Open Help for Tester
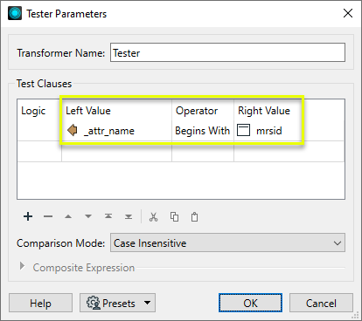The height and width of the screenshot is (321, 362). [40, 303]
